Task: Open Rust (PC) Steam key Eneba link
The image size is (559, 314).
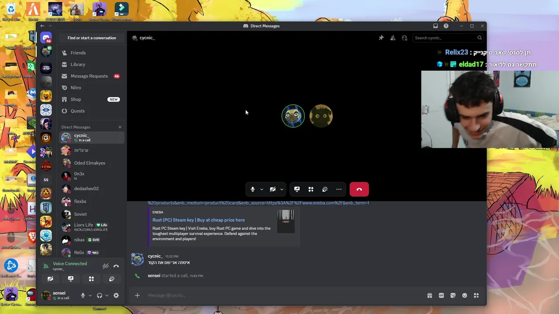Action: tap(198, 220)
